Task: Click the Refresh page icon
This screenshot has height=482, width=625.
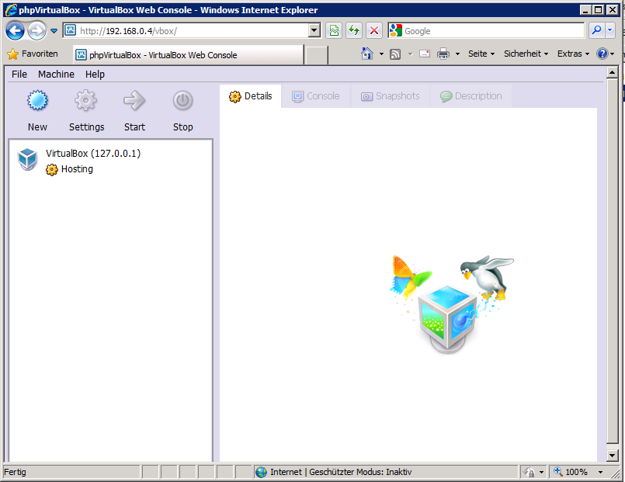Action: pyautogui.click(x=354, y=31)
